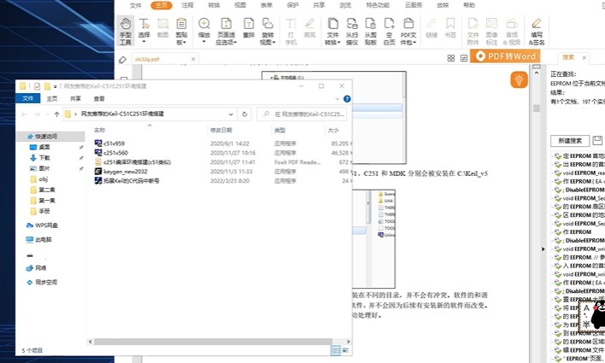
Task: Click the Explorer search input field
Action: point(302,114)
